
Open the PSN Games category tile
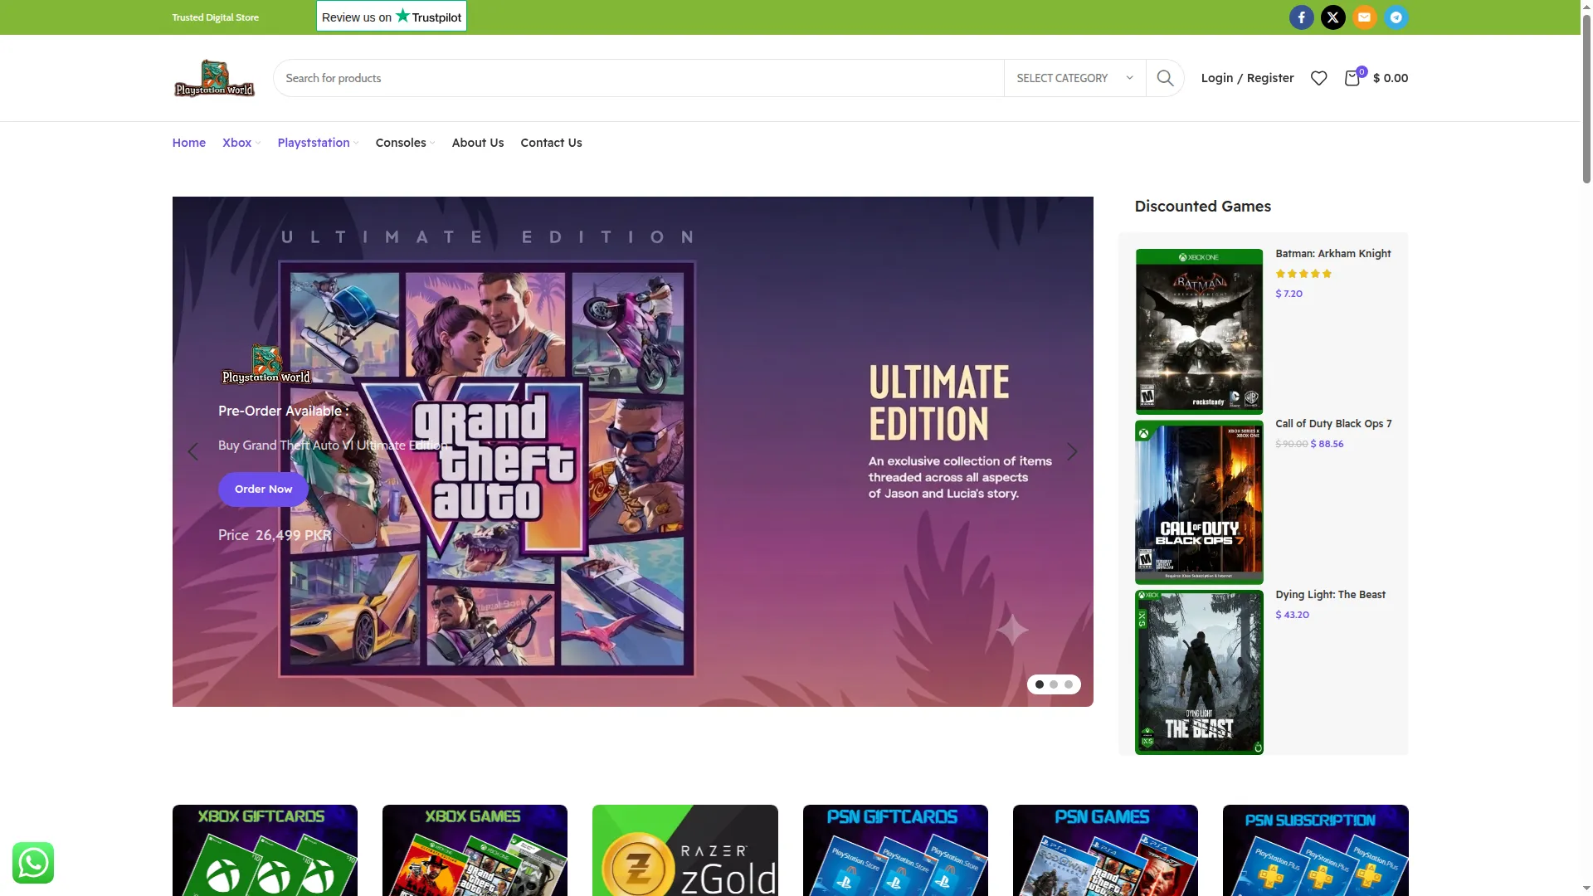(x=1105, y=850)
